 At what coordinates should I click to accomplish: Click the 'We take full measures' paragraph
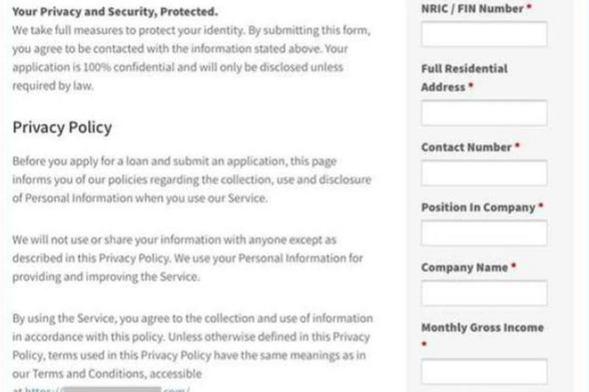191,58
